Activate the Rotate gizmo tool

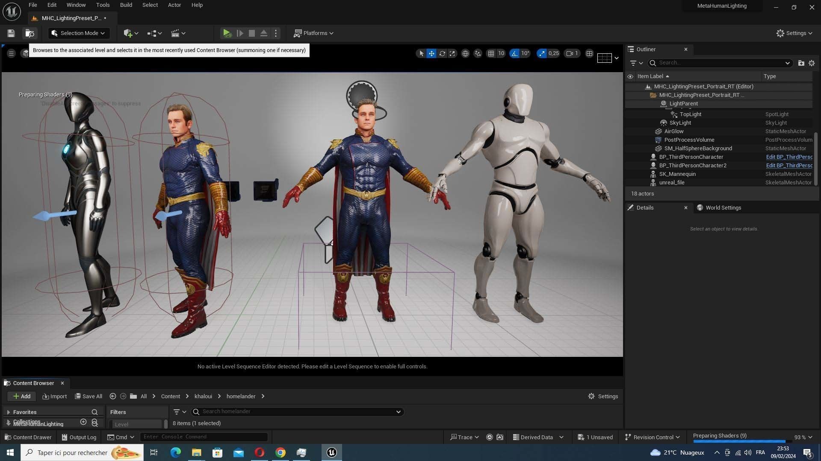pos(442,53)
